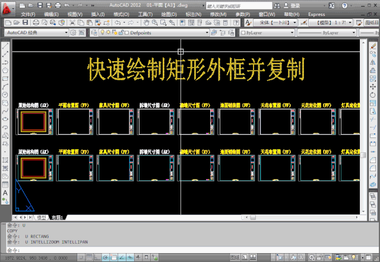Select the Rectangle draw tool
This screenshot has height=262, width=380.
5,78
